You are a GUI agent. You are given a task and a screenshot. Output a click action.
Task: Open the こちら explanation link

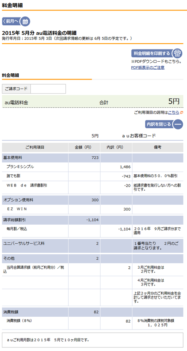pyautogui.click(x=173, y=113)
